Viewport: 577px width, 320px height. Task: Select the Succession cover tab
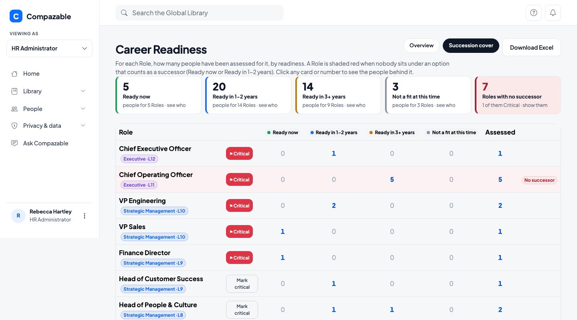click(x=471, y=46)
